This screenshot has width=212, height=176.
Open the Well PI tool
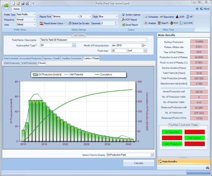tap(163, 23)
